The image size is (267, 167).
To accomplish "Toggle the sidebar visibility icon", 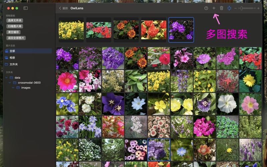I will point(26,8).
